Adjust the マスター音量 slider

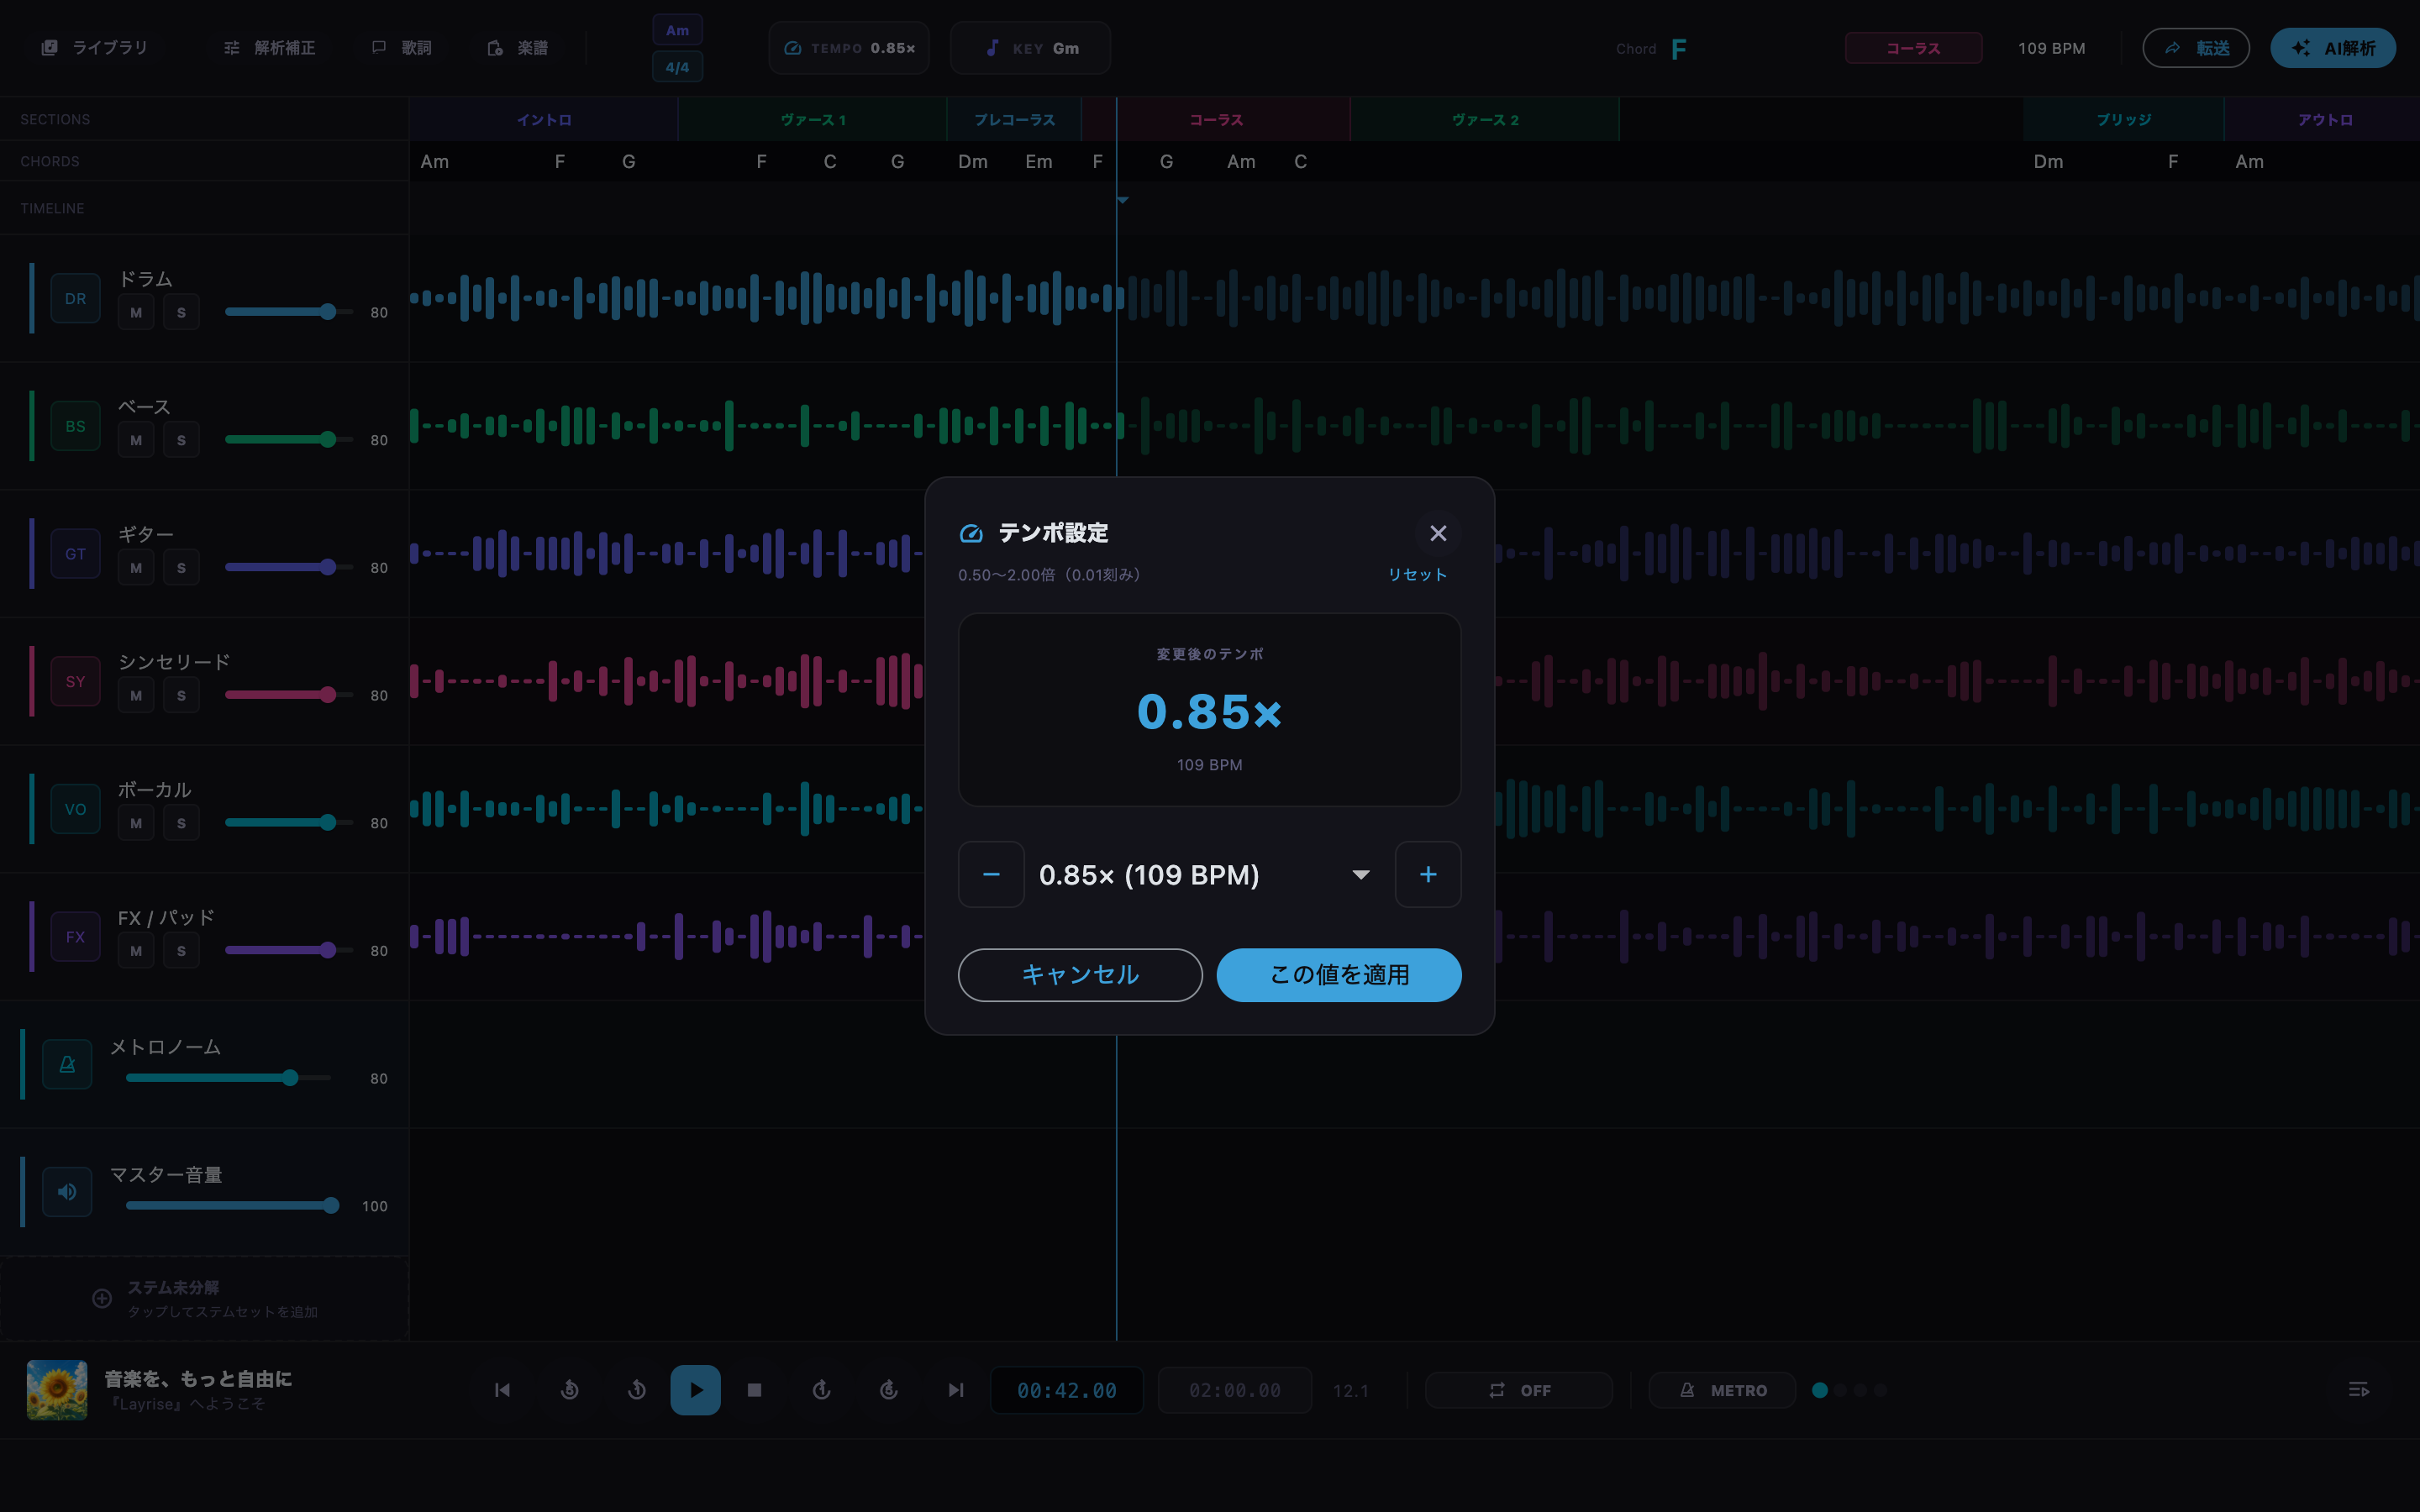[232, 1205]
